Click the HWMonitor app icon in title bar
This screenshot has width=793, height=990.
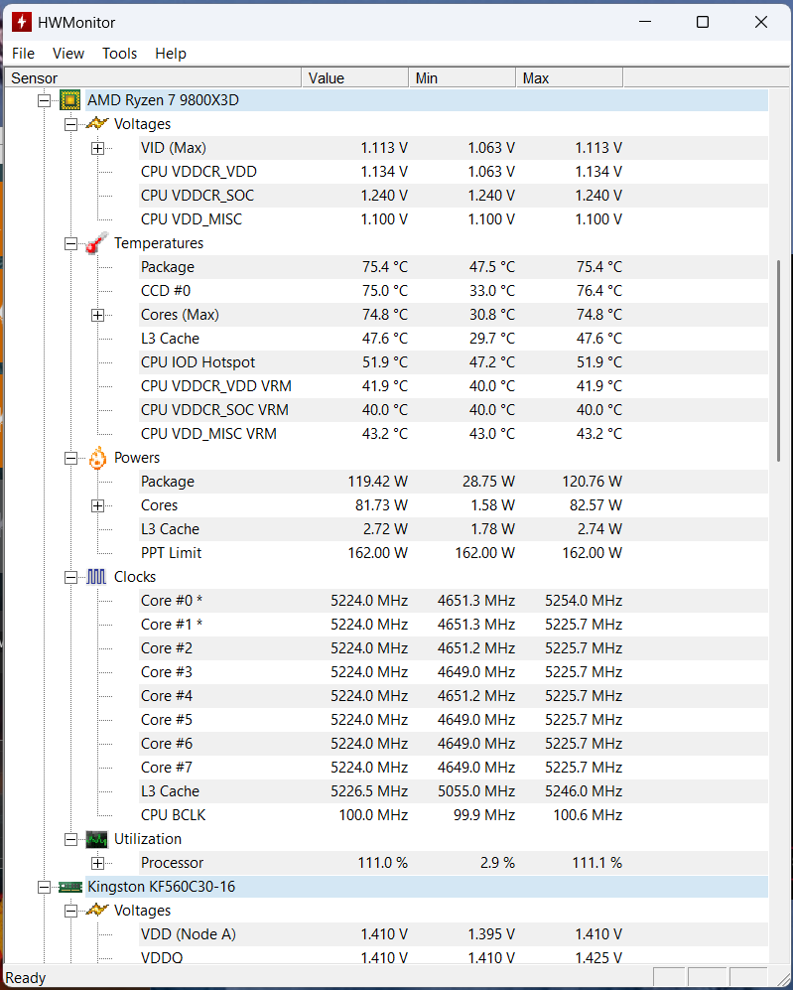tap(22, 22)
